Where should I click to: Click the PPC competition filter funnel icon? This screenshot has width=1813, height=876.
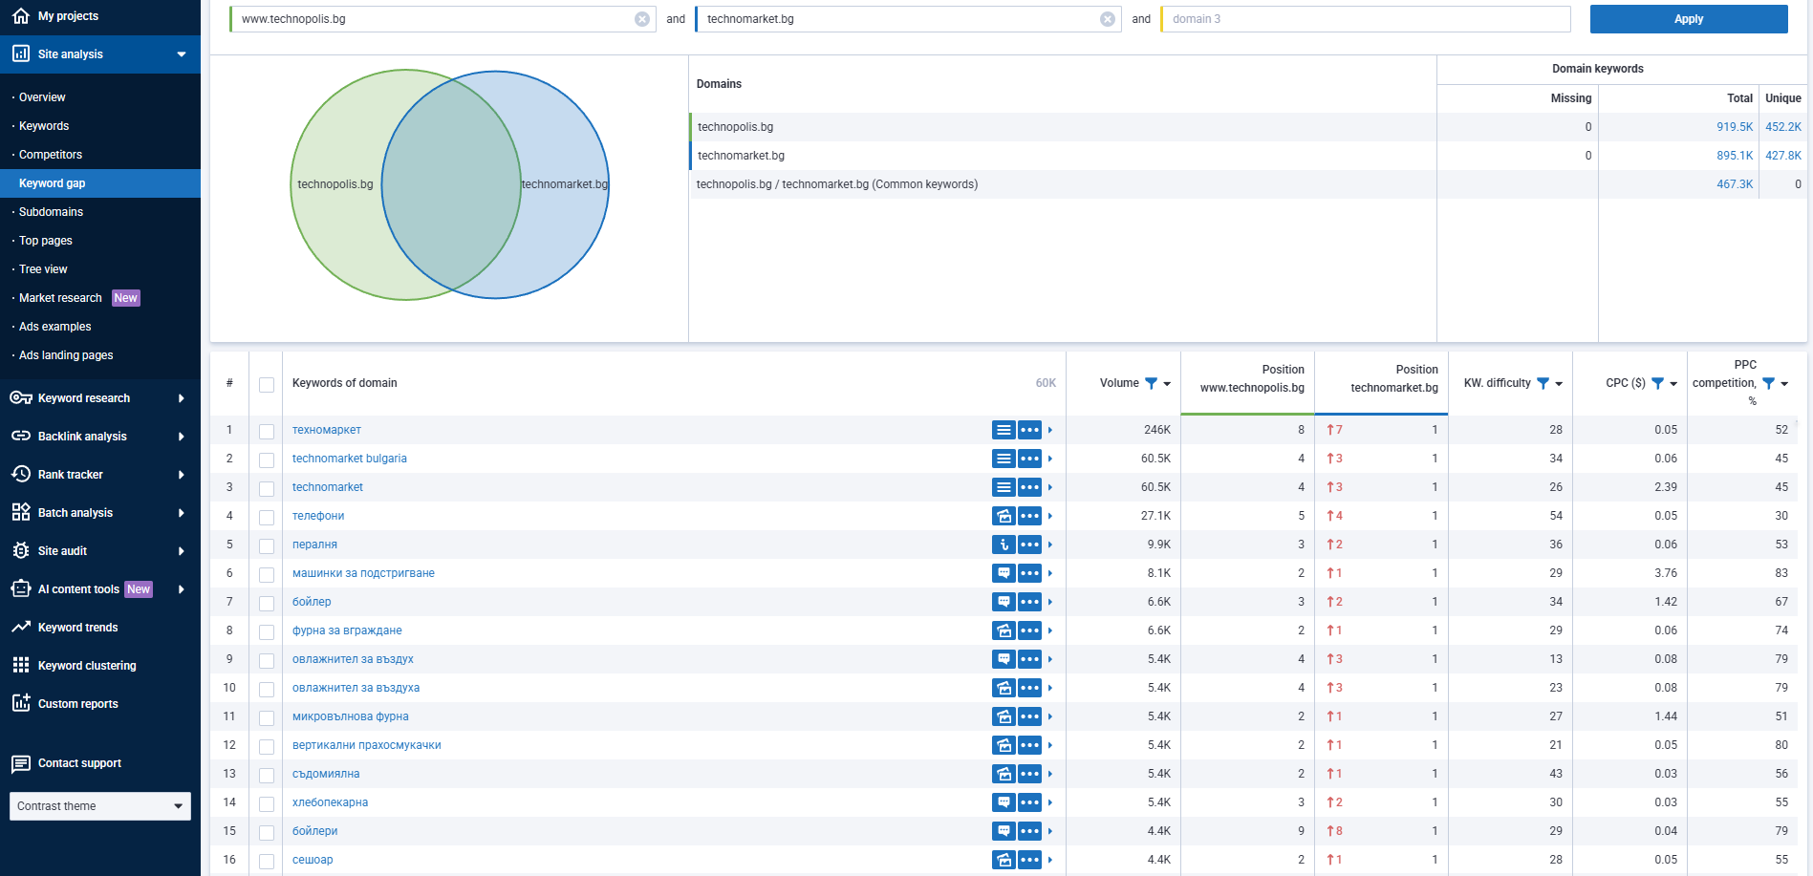click(x=1769, y=383)
